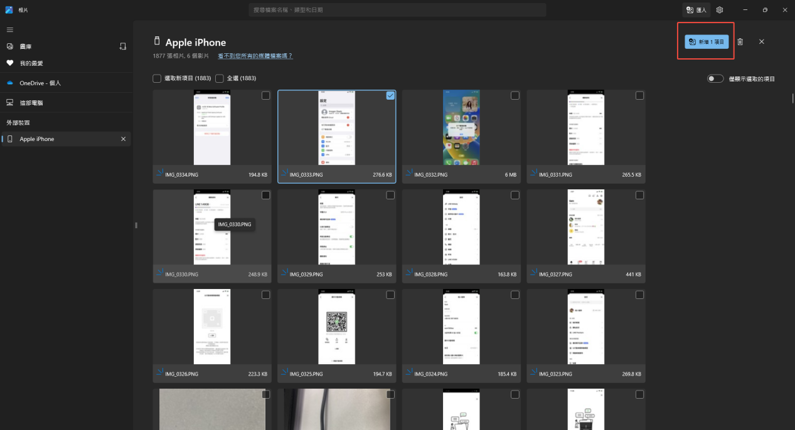
Task: Click the import arrow icon on IMG_0333.PNG
Action: pos(285,174)
